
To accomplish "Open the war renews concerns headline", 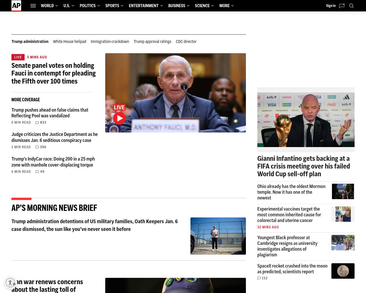I will 47,286.
